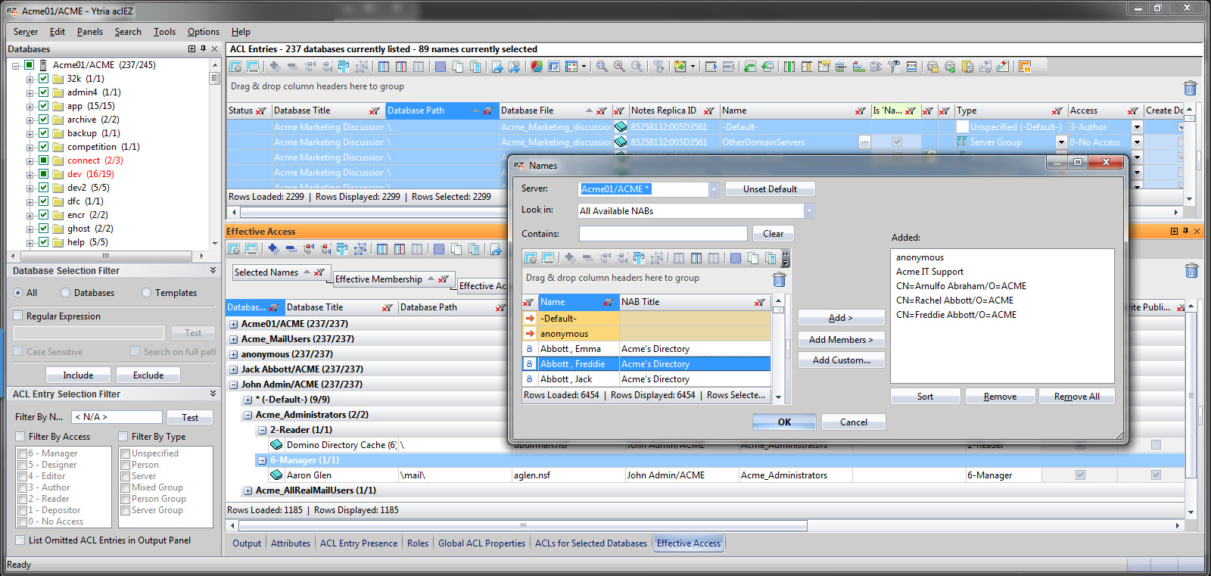Pin the Databases panel with pushpin icon
Image resolution: width=1211 pixels, height=576 pixels.
click(x=203, y=48)
